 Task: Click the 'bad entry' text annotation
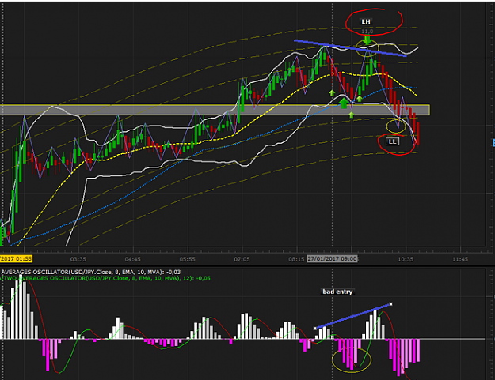click(x=337, y=292)
